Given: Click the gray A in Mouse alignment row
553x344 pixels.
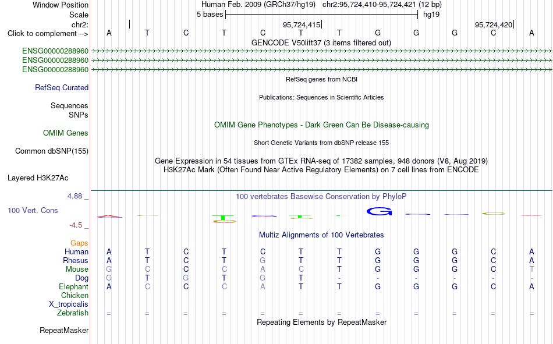Looking at the screenshot, I should point(263,269).
